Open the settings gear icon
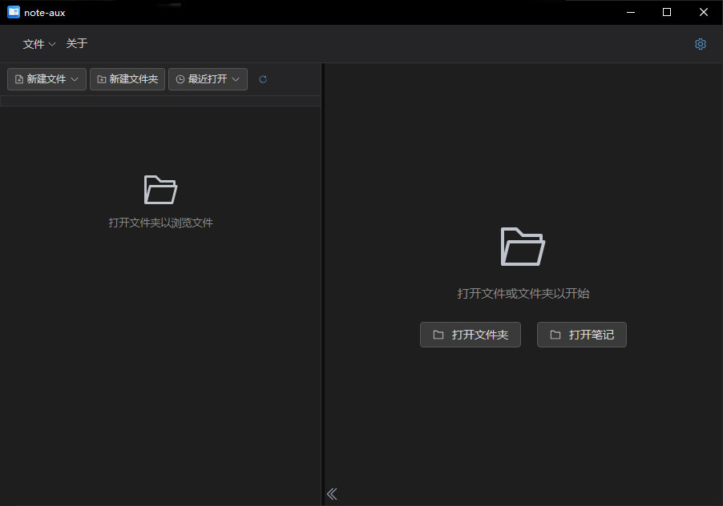 (x=700, y=44)
